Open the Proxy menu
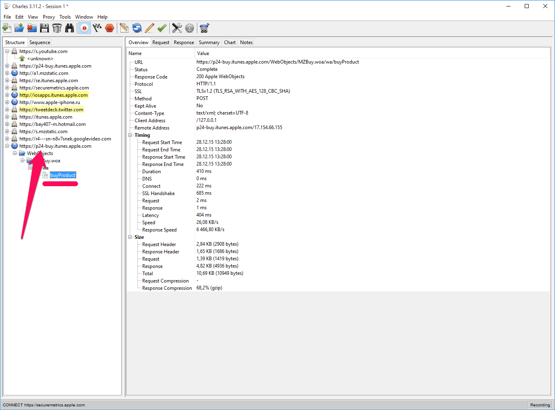This screenshot has width=555, height=410. point(49,17)
